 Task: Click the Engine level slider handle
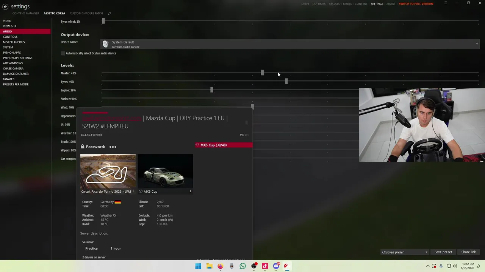[x=212, y=90]
